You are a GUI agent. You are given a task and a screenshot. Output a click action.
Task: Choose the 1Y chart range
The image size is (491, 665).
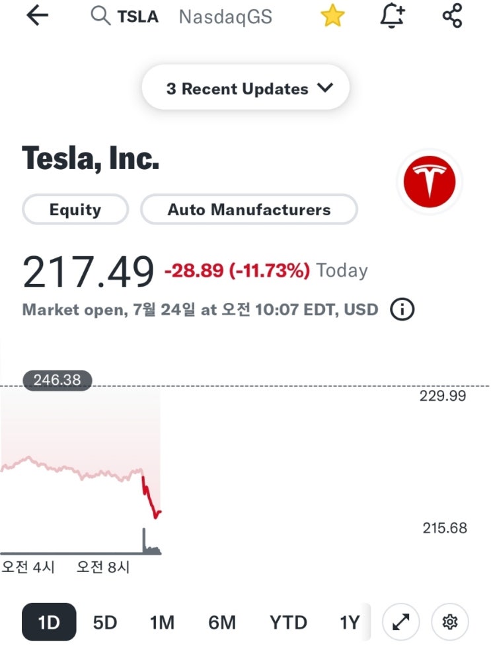pos(349,622)
